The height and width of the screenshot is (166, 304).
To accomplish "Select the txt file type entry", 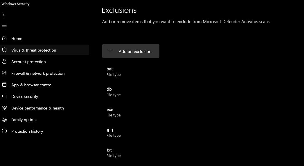I will coord(113,153).
